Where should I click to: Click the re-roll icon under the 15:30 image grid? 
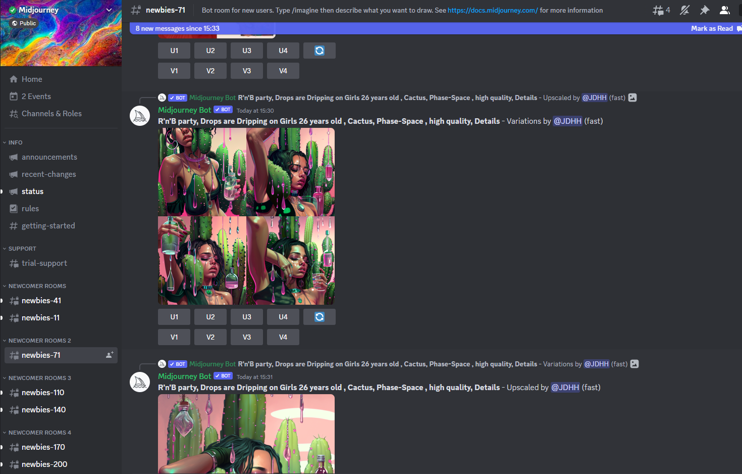click(320, 317)
